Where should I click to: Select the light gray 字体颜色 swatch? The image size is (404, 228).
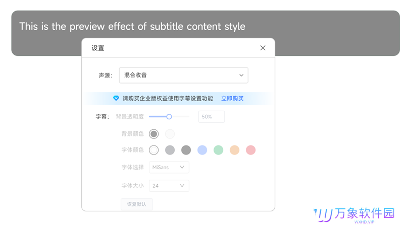click(170, 150)
